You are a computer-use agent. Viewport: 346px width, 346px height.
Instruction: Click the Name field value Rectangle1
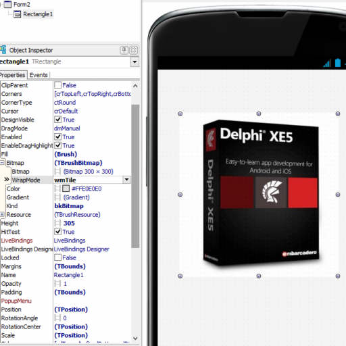(69, 275)
